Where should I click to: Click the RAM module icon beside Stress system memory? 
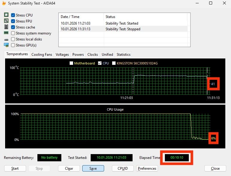point(6,33)
